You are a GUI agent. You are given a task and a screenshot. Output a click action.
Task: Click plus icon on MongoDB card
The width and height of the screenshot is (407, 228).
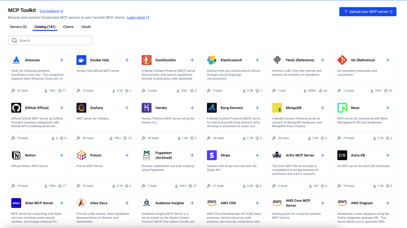pos(323,108)
